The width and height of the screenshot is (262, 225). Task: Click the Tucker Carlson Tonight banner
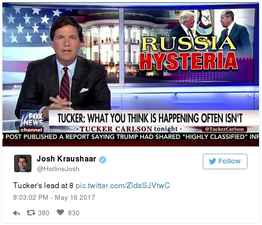(129, 129)
